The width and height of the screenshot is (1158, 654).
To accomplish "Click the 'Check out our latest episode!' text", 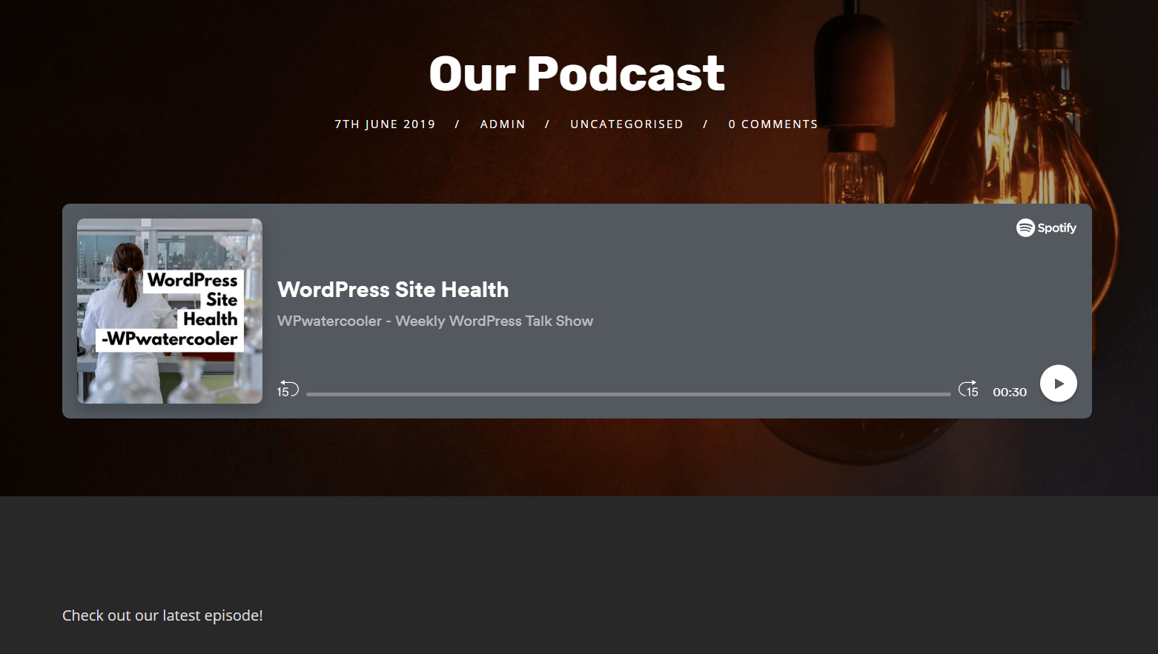I will 162,615.
